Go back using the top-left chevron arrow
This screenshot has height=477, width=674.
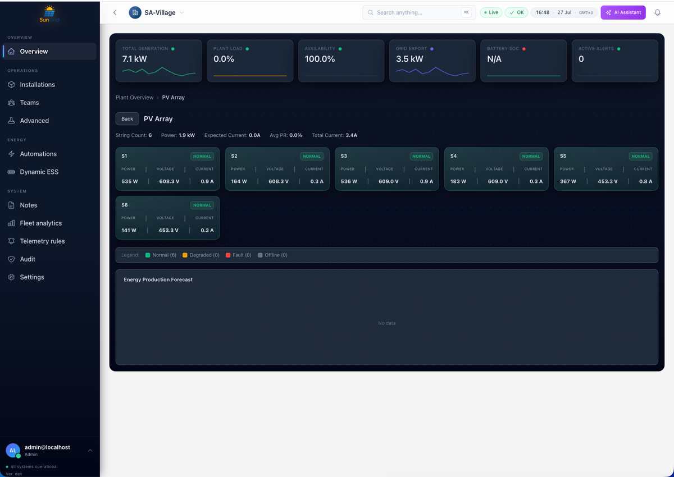(115, 12)
